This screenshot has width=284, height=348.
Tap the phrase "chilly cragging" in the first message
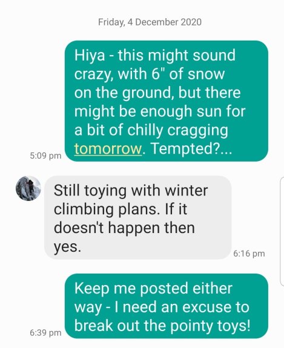(x=177, y=131)
